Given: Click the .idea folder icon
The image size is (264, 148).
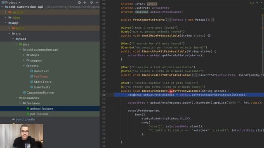Looking at the screenshot, I should (10, 18).
